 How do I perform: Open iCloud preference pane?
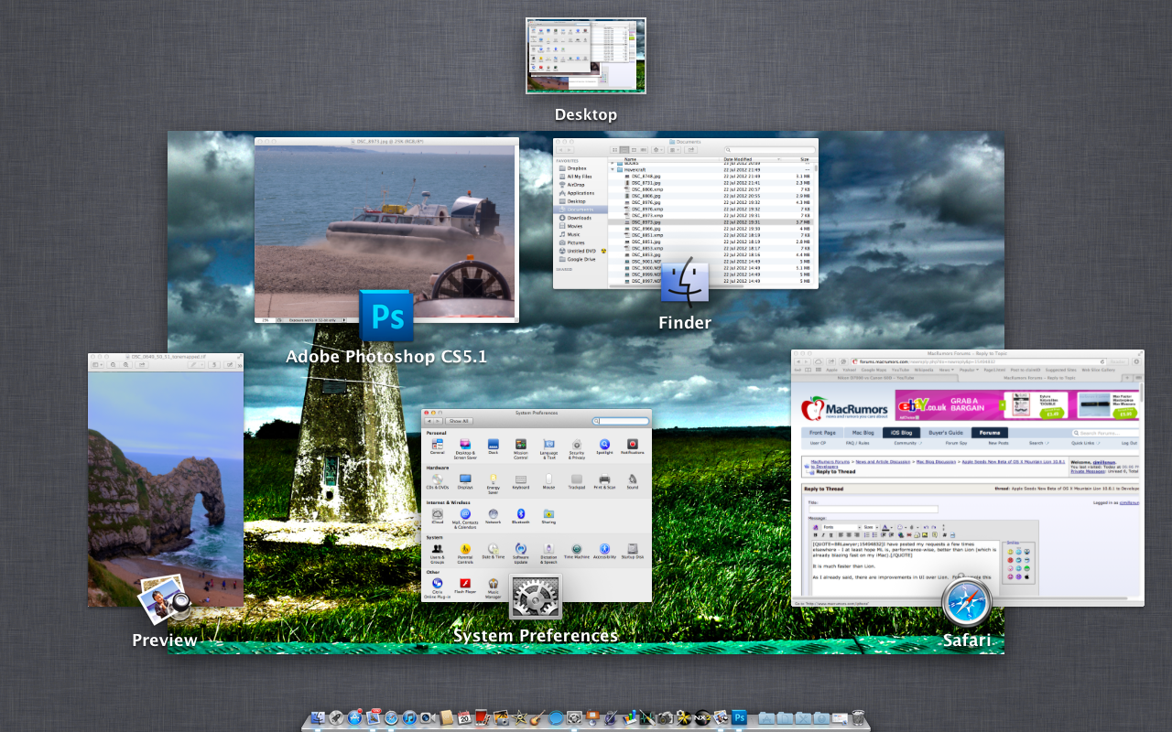(438, 517)
